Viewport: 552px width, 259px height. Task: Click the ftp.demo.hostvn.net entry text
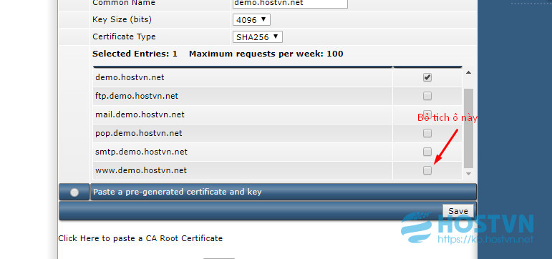137,96
